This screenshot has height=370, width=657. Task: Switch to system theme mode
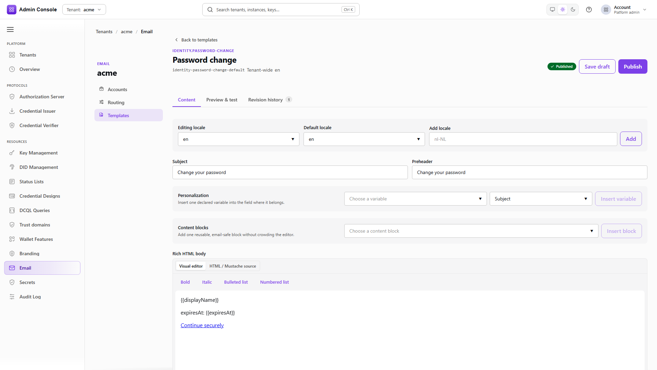pyautogui.click(x=552, y=10)
